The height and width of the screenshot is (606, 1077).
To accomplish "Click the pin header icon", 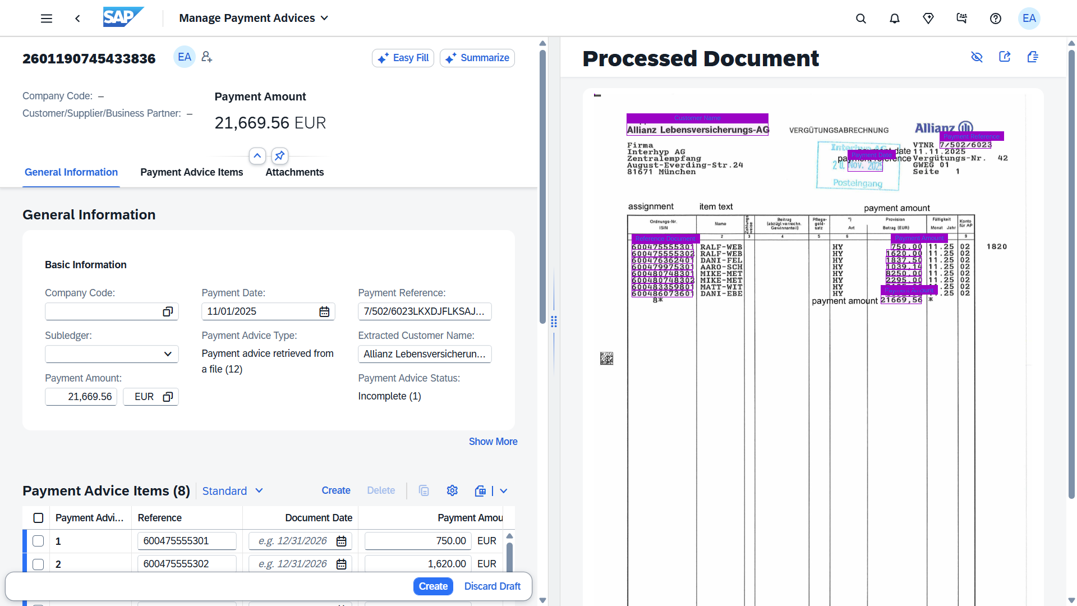I will pos(279,155).
